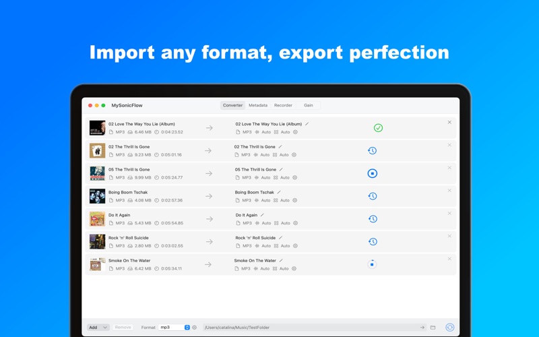Click source title Do It Again

119,215
